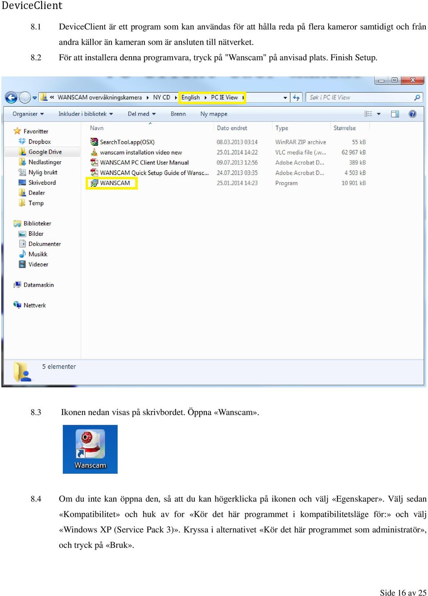
Task: Click the '62 967 kB' size cell
Action: tap(354, 152)
